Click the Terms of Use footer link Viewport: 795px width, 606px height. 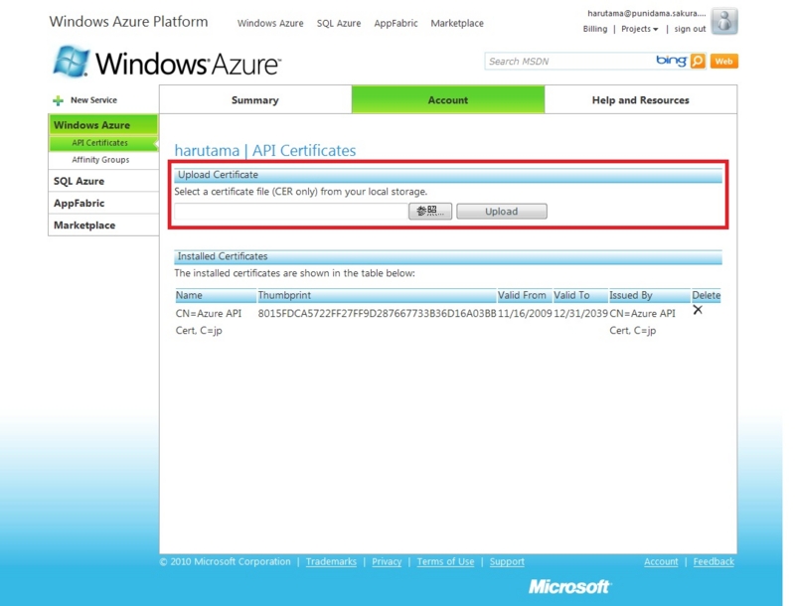coord(445,561)
